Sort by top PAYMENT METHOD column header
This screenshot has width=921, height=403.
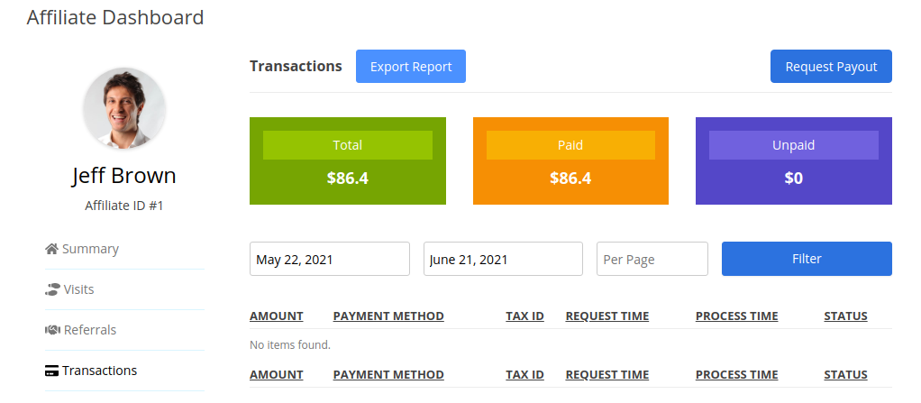click(x=388, y=316)
